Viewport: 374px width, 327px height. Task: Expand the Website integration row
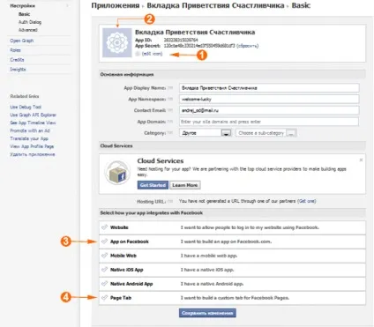click(232, 227)
